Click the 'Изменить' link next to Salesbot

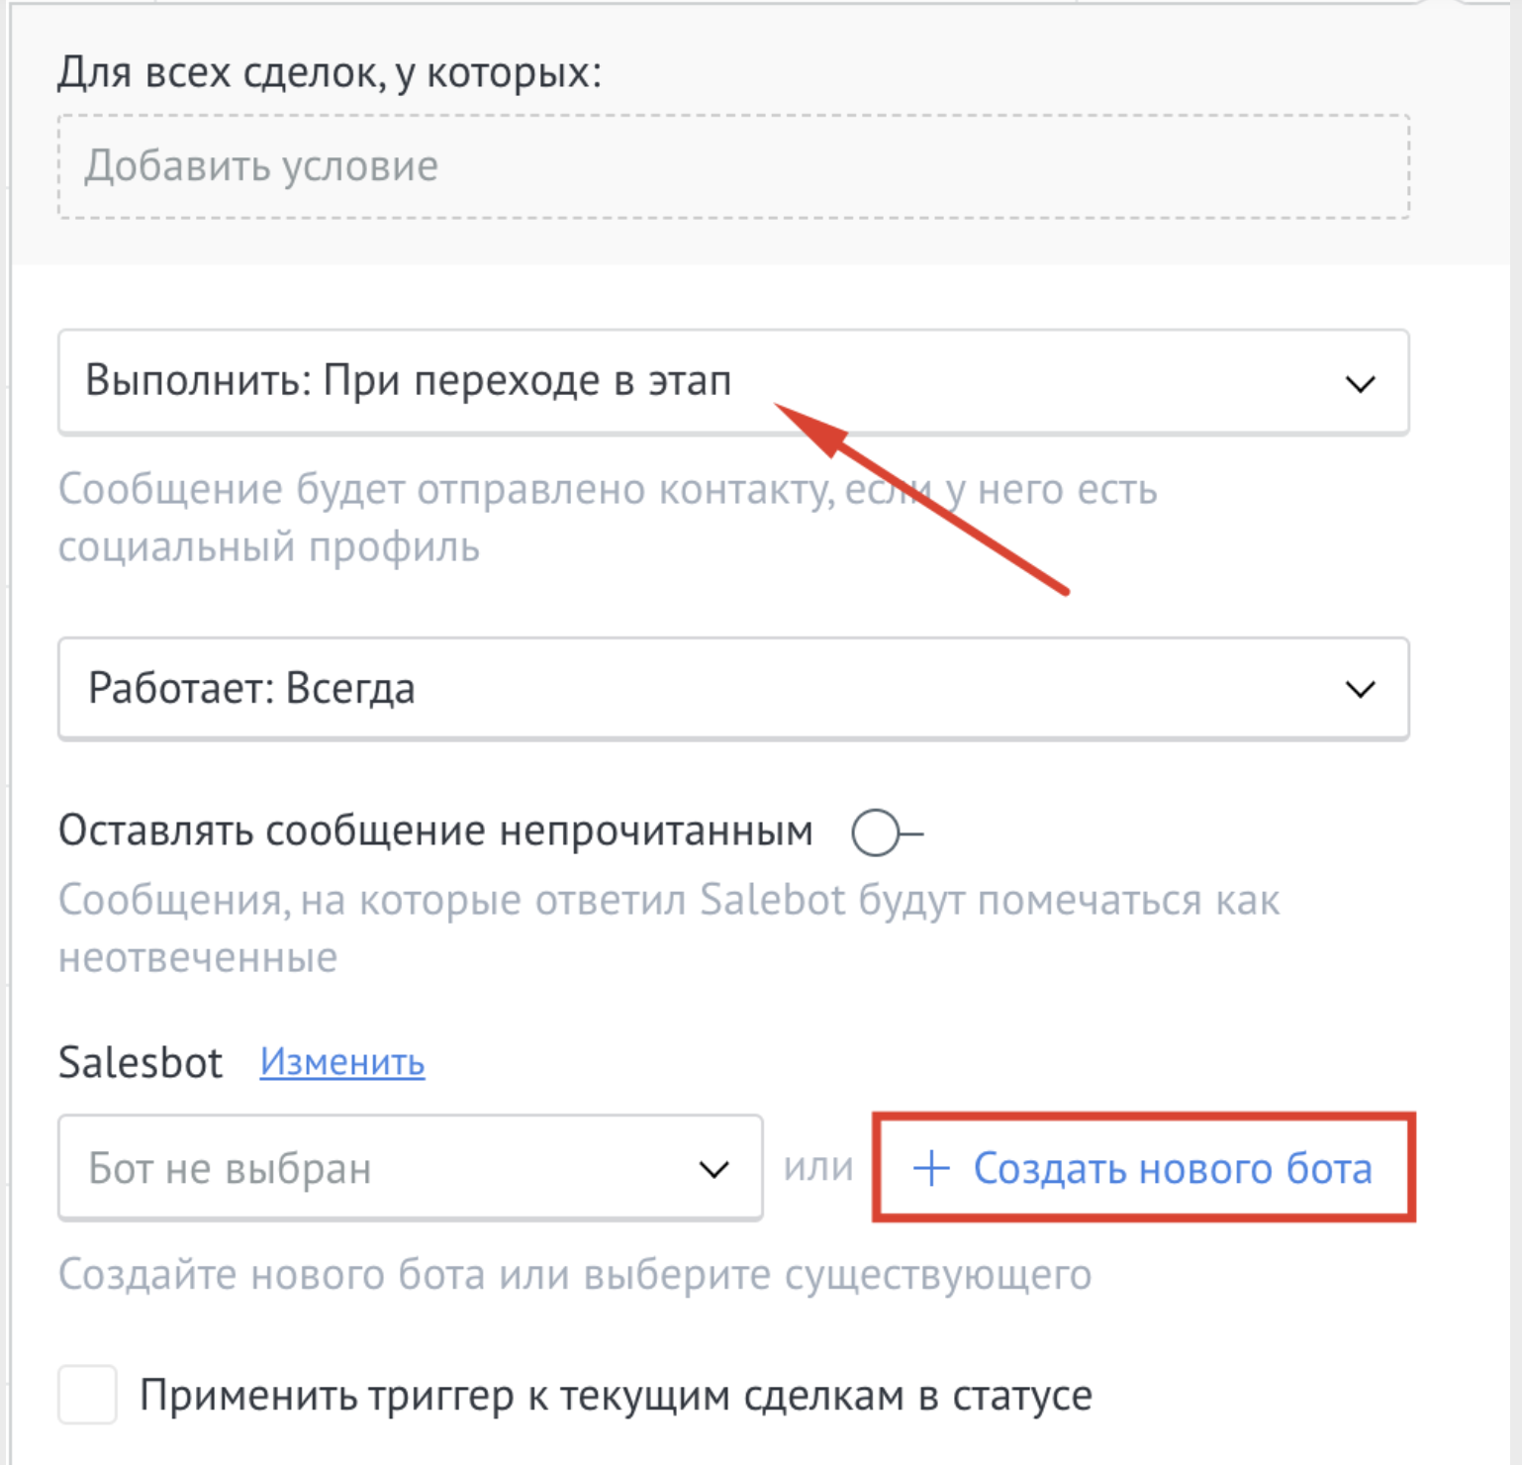tap(342, 1062)
